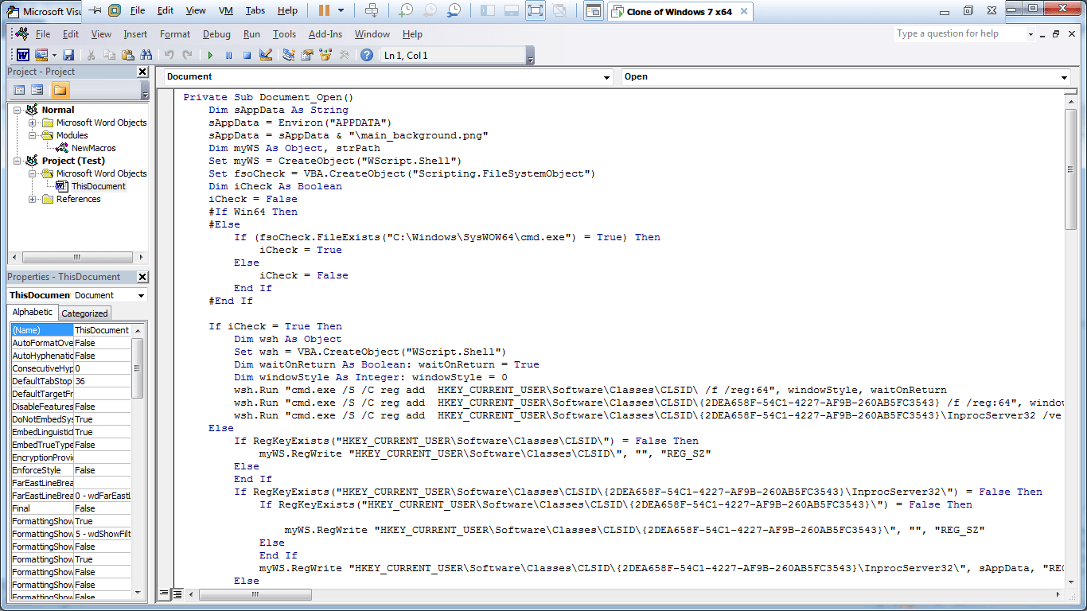Click the View Code icon in Project panel
Viewport: 1087px width, 611px height.
[19, 90]
